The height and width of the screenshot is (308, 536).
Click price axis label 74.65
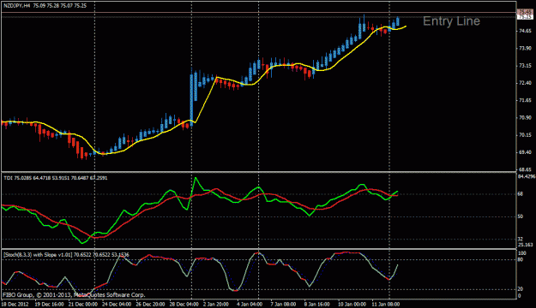(x=525, y=31)
